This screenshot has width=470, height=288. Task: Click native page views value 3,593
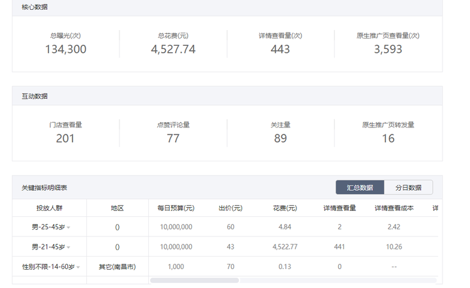click(x=388, y=49)
